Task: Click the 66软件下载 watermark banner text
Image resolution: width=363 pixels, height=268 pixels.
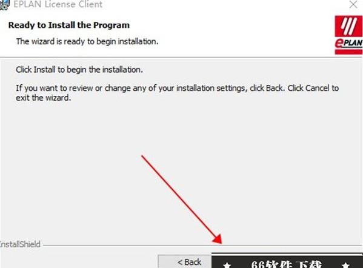Action: pyautogui.click(x=286, y=264)
